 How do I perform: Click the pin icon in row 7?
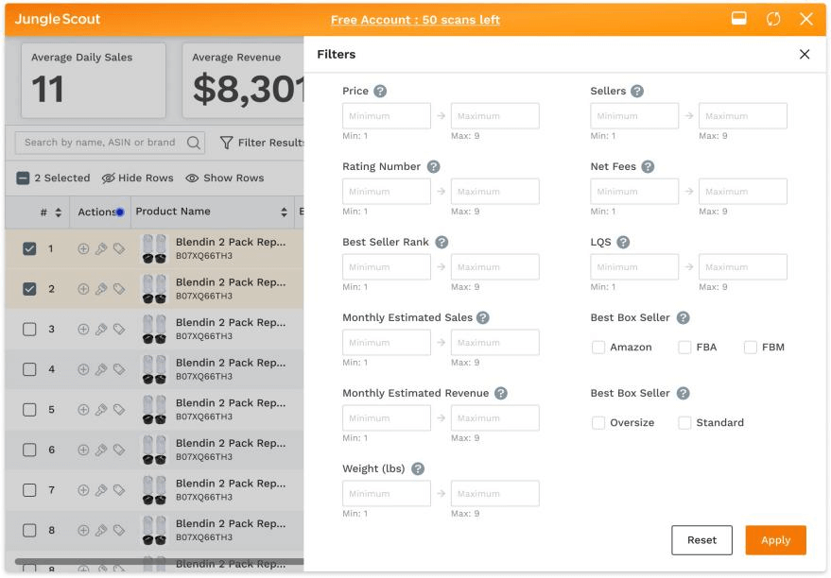pyautogui.click(x=101, y=490)
